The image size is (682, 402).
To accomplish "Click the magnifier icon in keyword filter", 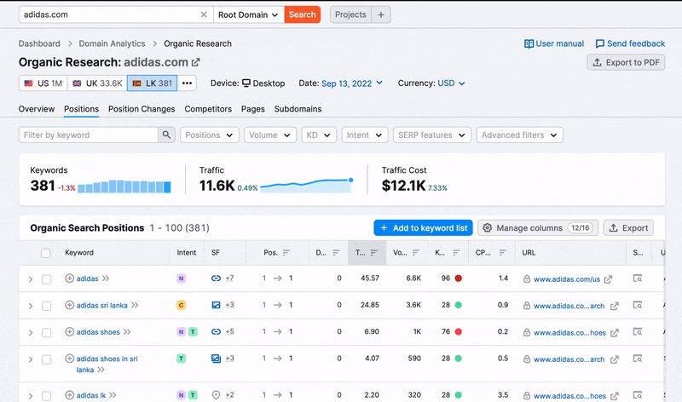I will (166, 135).
